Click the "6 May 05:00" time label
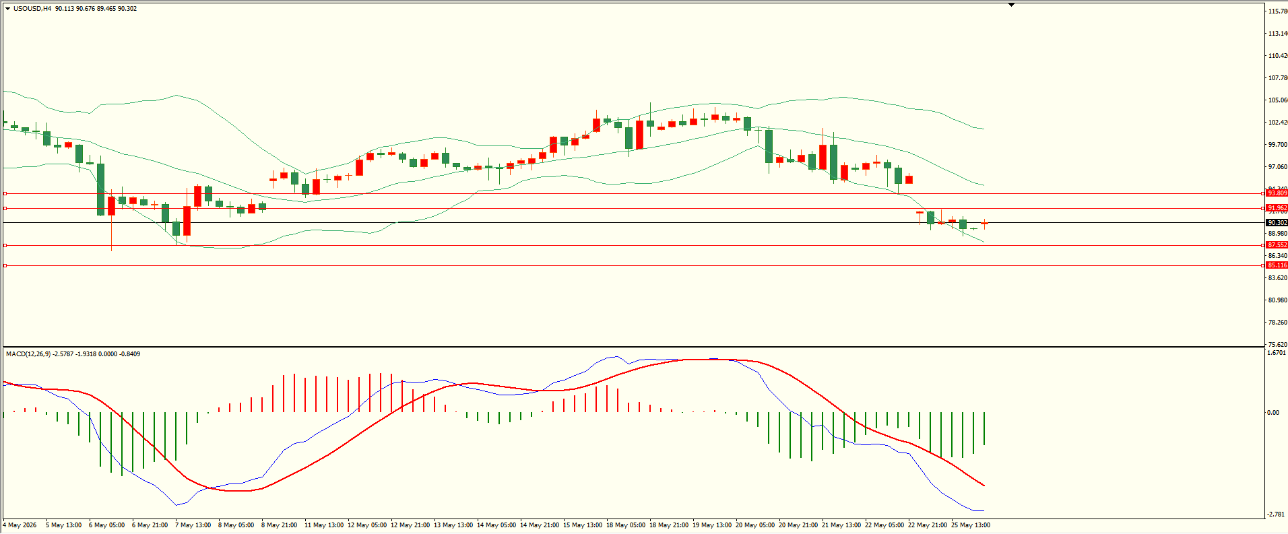The image size is (1288, 534). (x=106, y=525)
